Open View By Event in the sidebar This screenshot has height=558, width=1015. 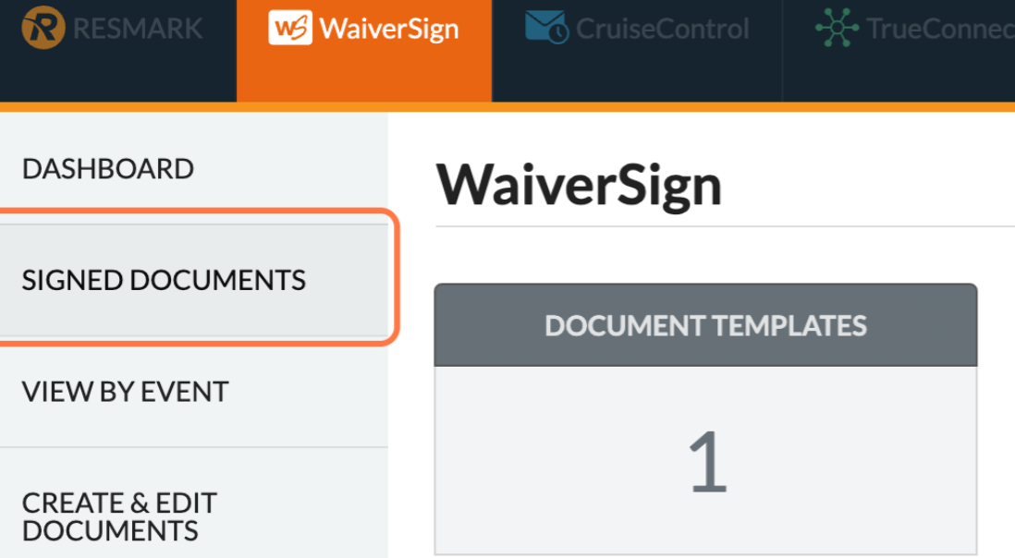125,392
